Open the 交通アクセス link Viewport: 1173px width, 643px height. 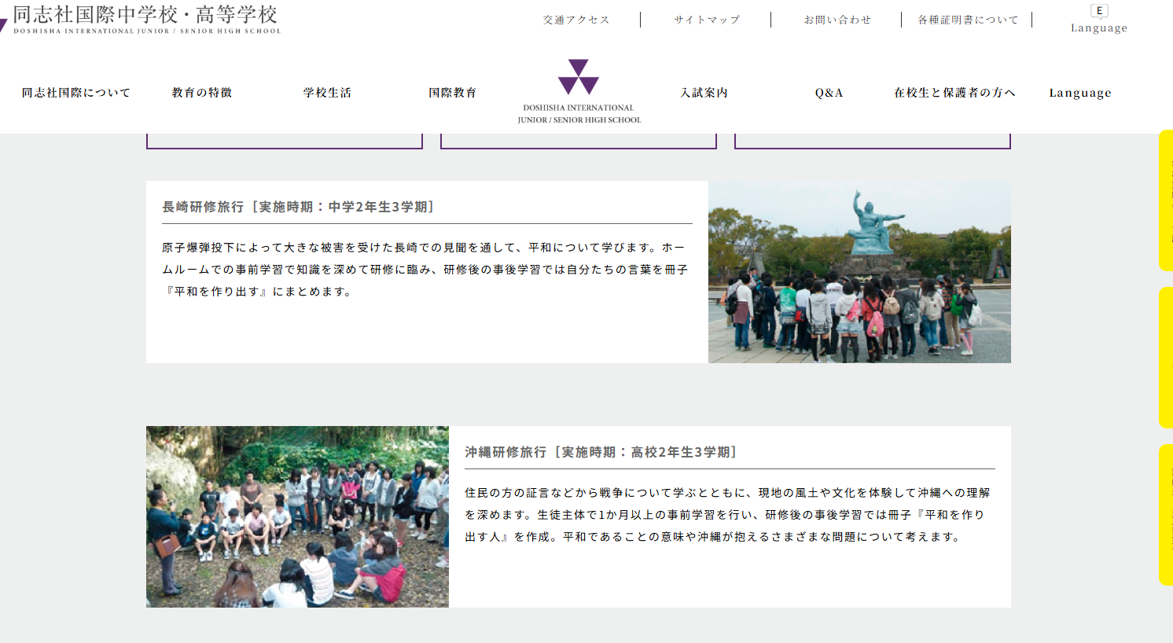coord(576,20)
